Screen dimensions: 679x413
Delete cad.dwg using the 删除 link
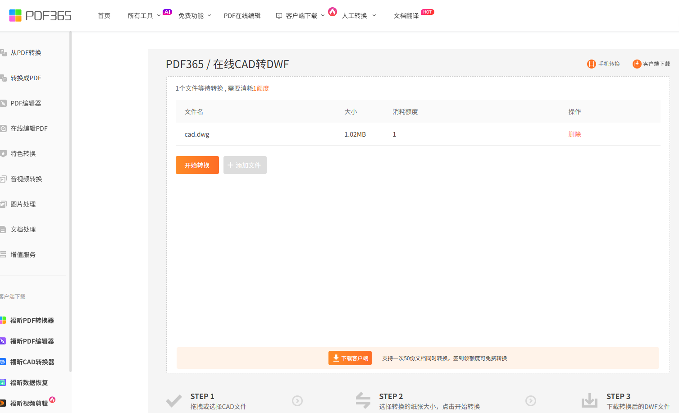[574, 134]
